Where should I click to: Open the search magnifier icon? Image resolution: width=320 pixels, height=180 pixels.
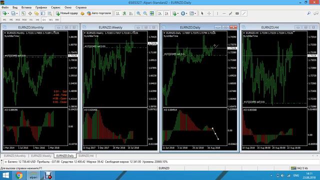(x=309, y=13)
